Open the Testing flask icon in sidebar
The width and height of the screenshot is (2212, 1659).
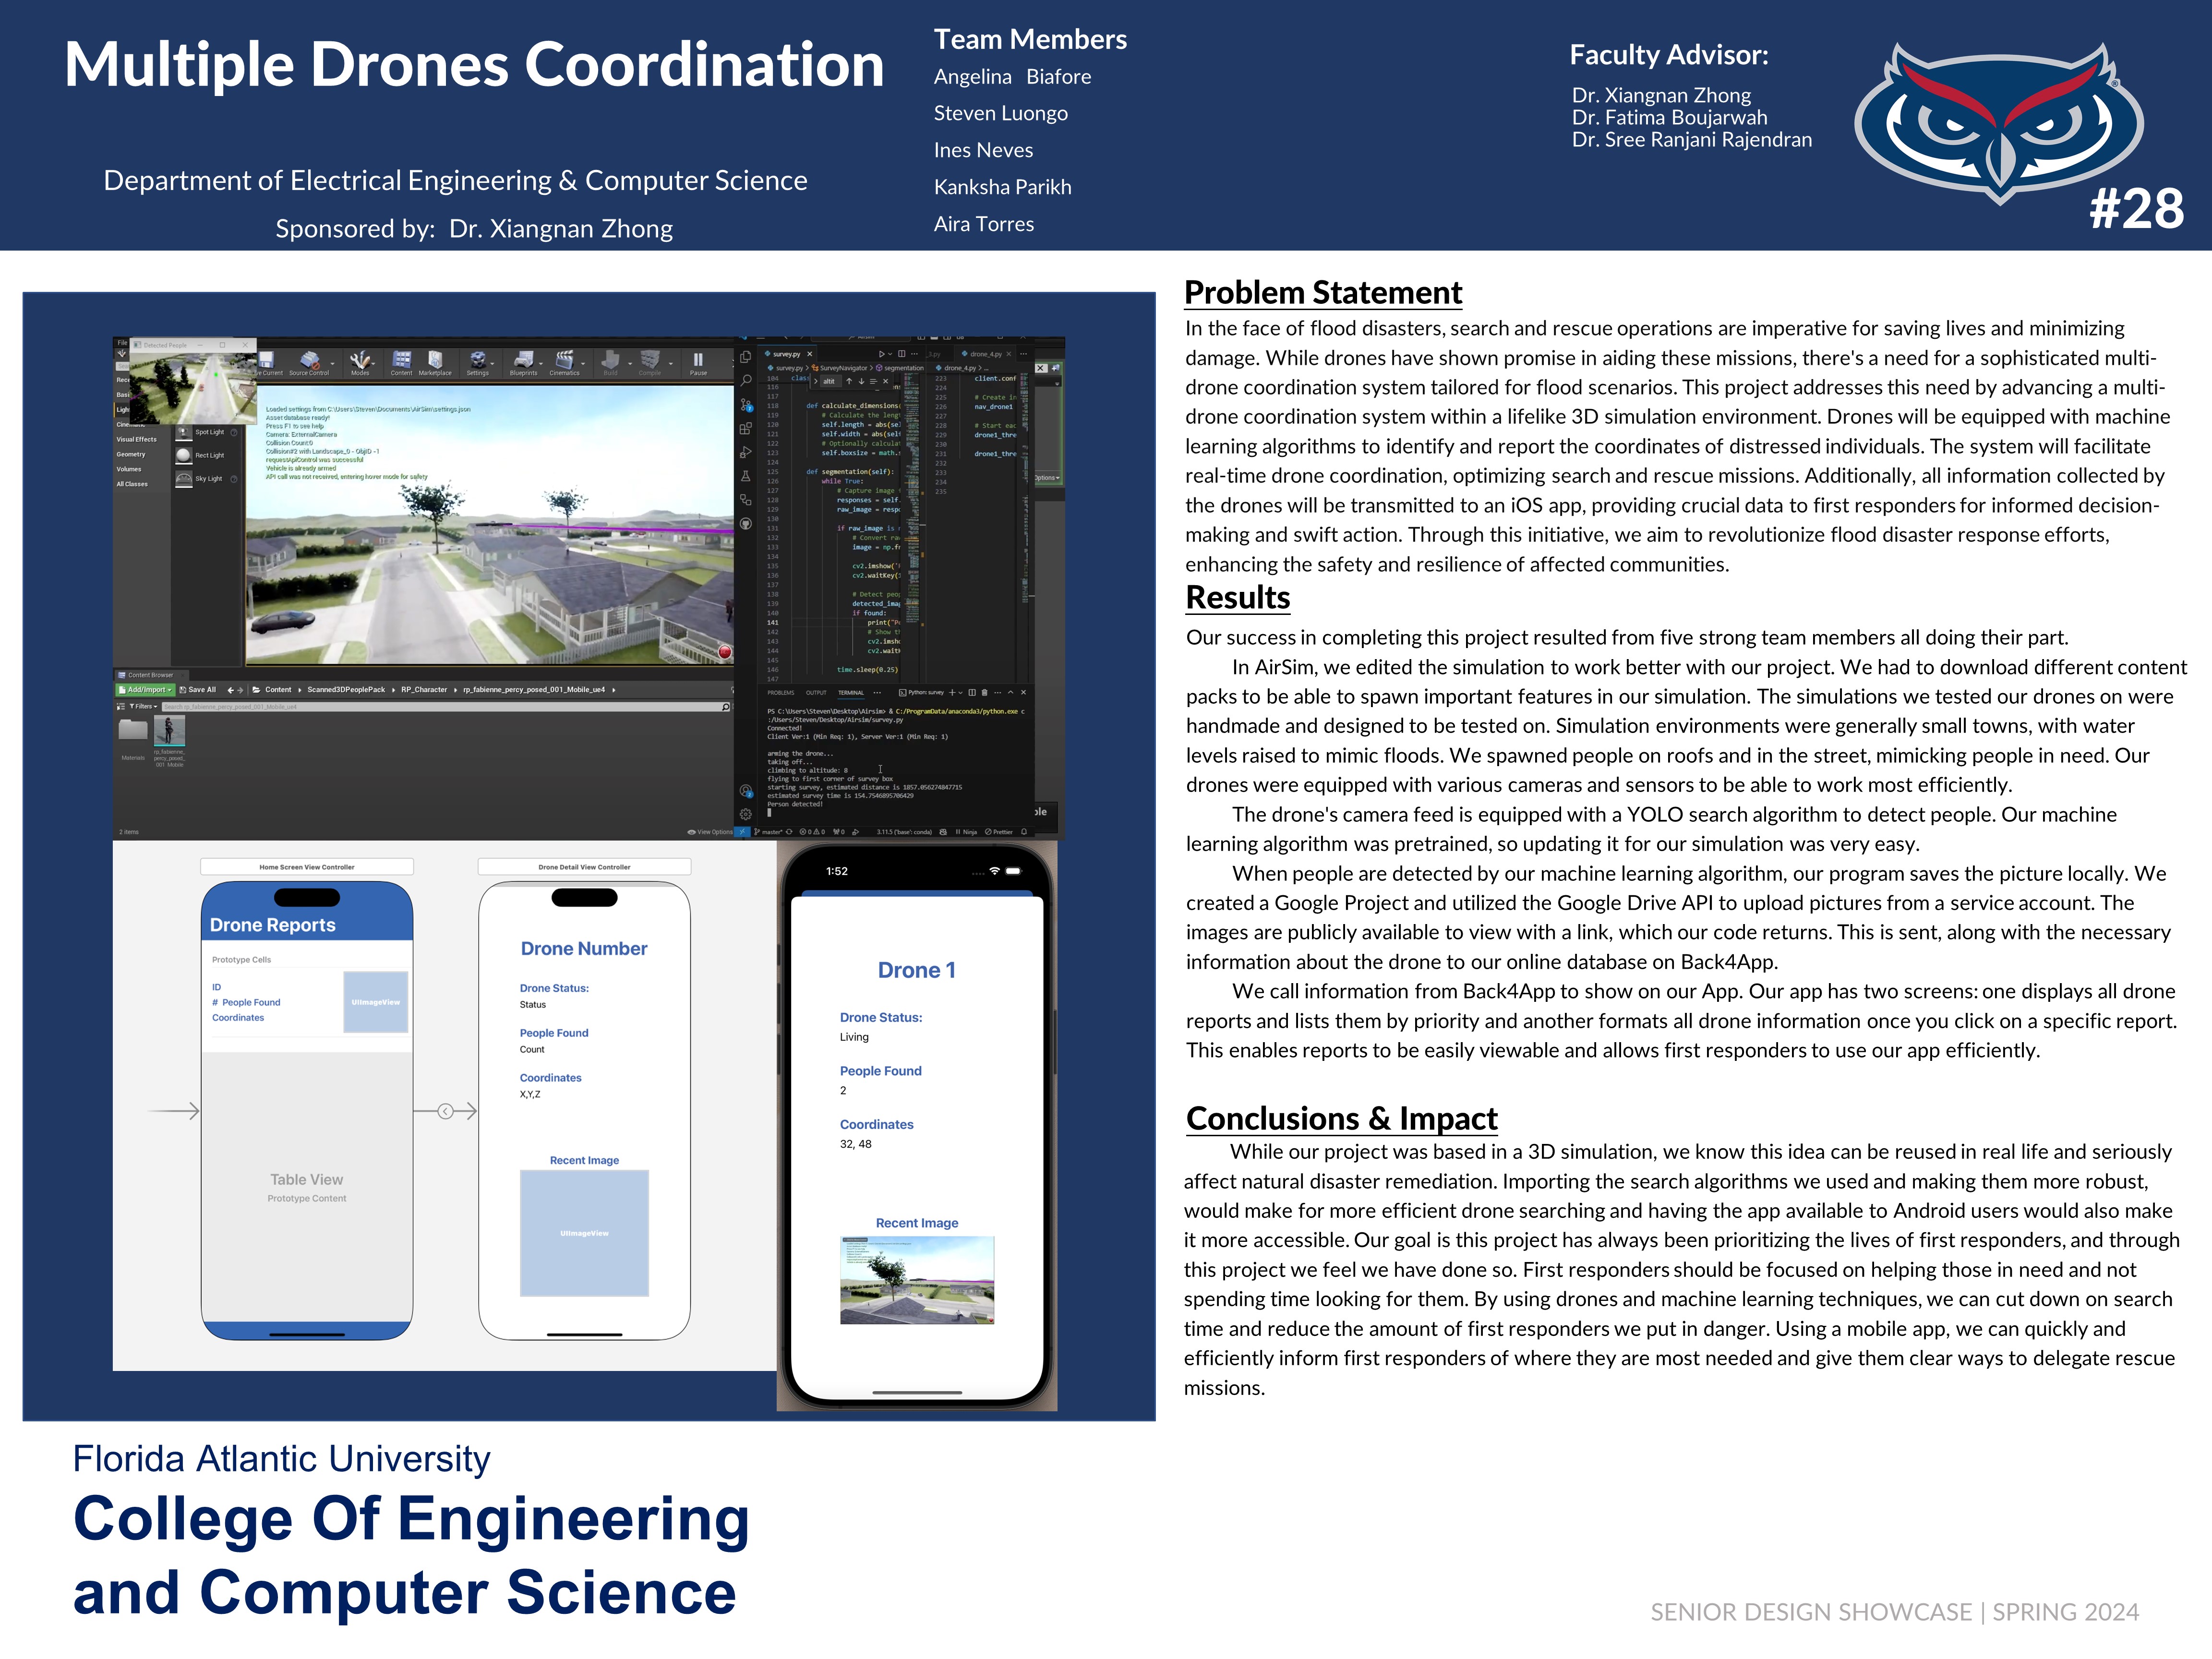[745, 476]
